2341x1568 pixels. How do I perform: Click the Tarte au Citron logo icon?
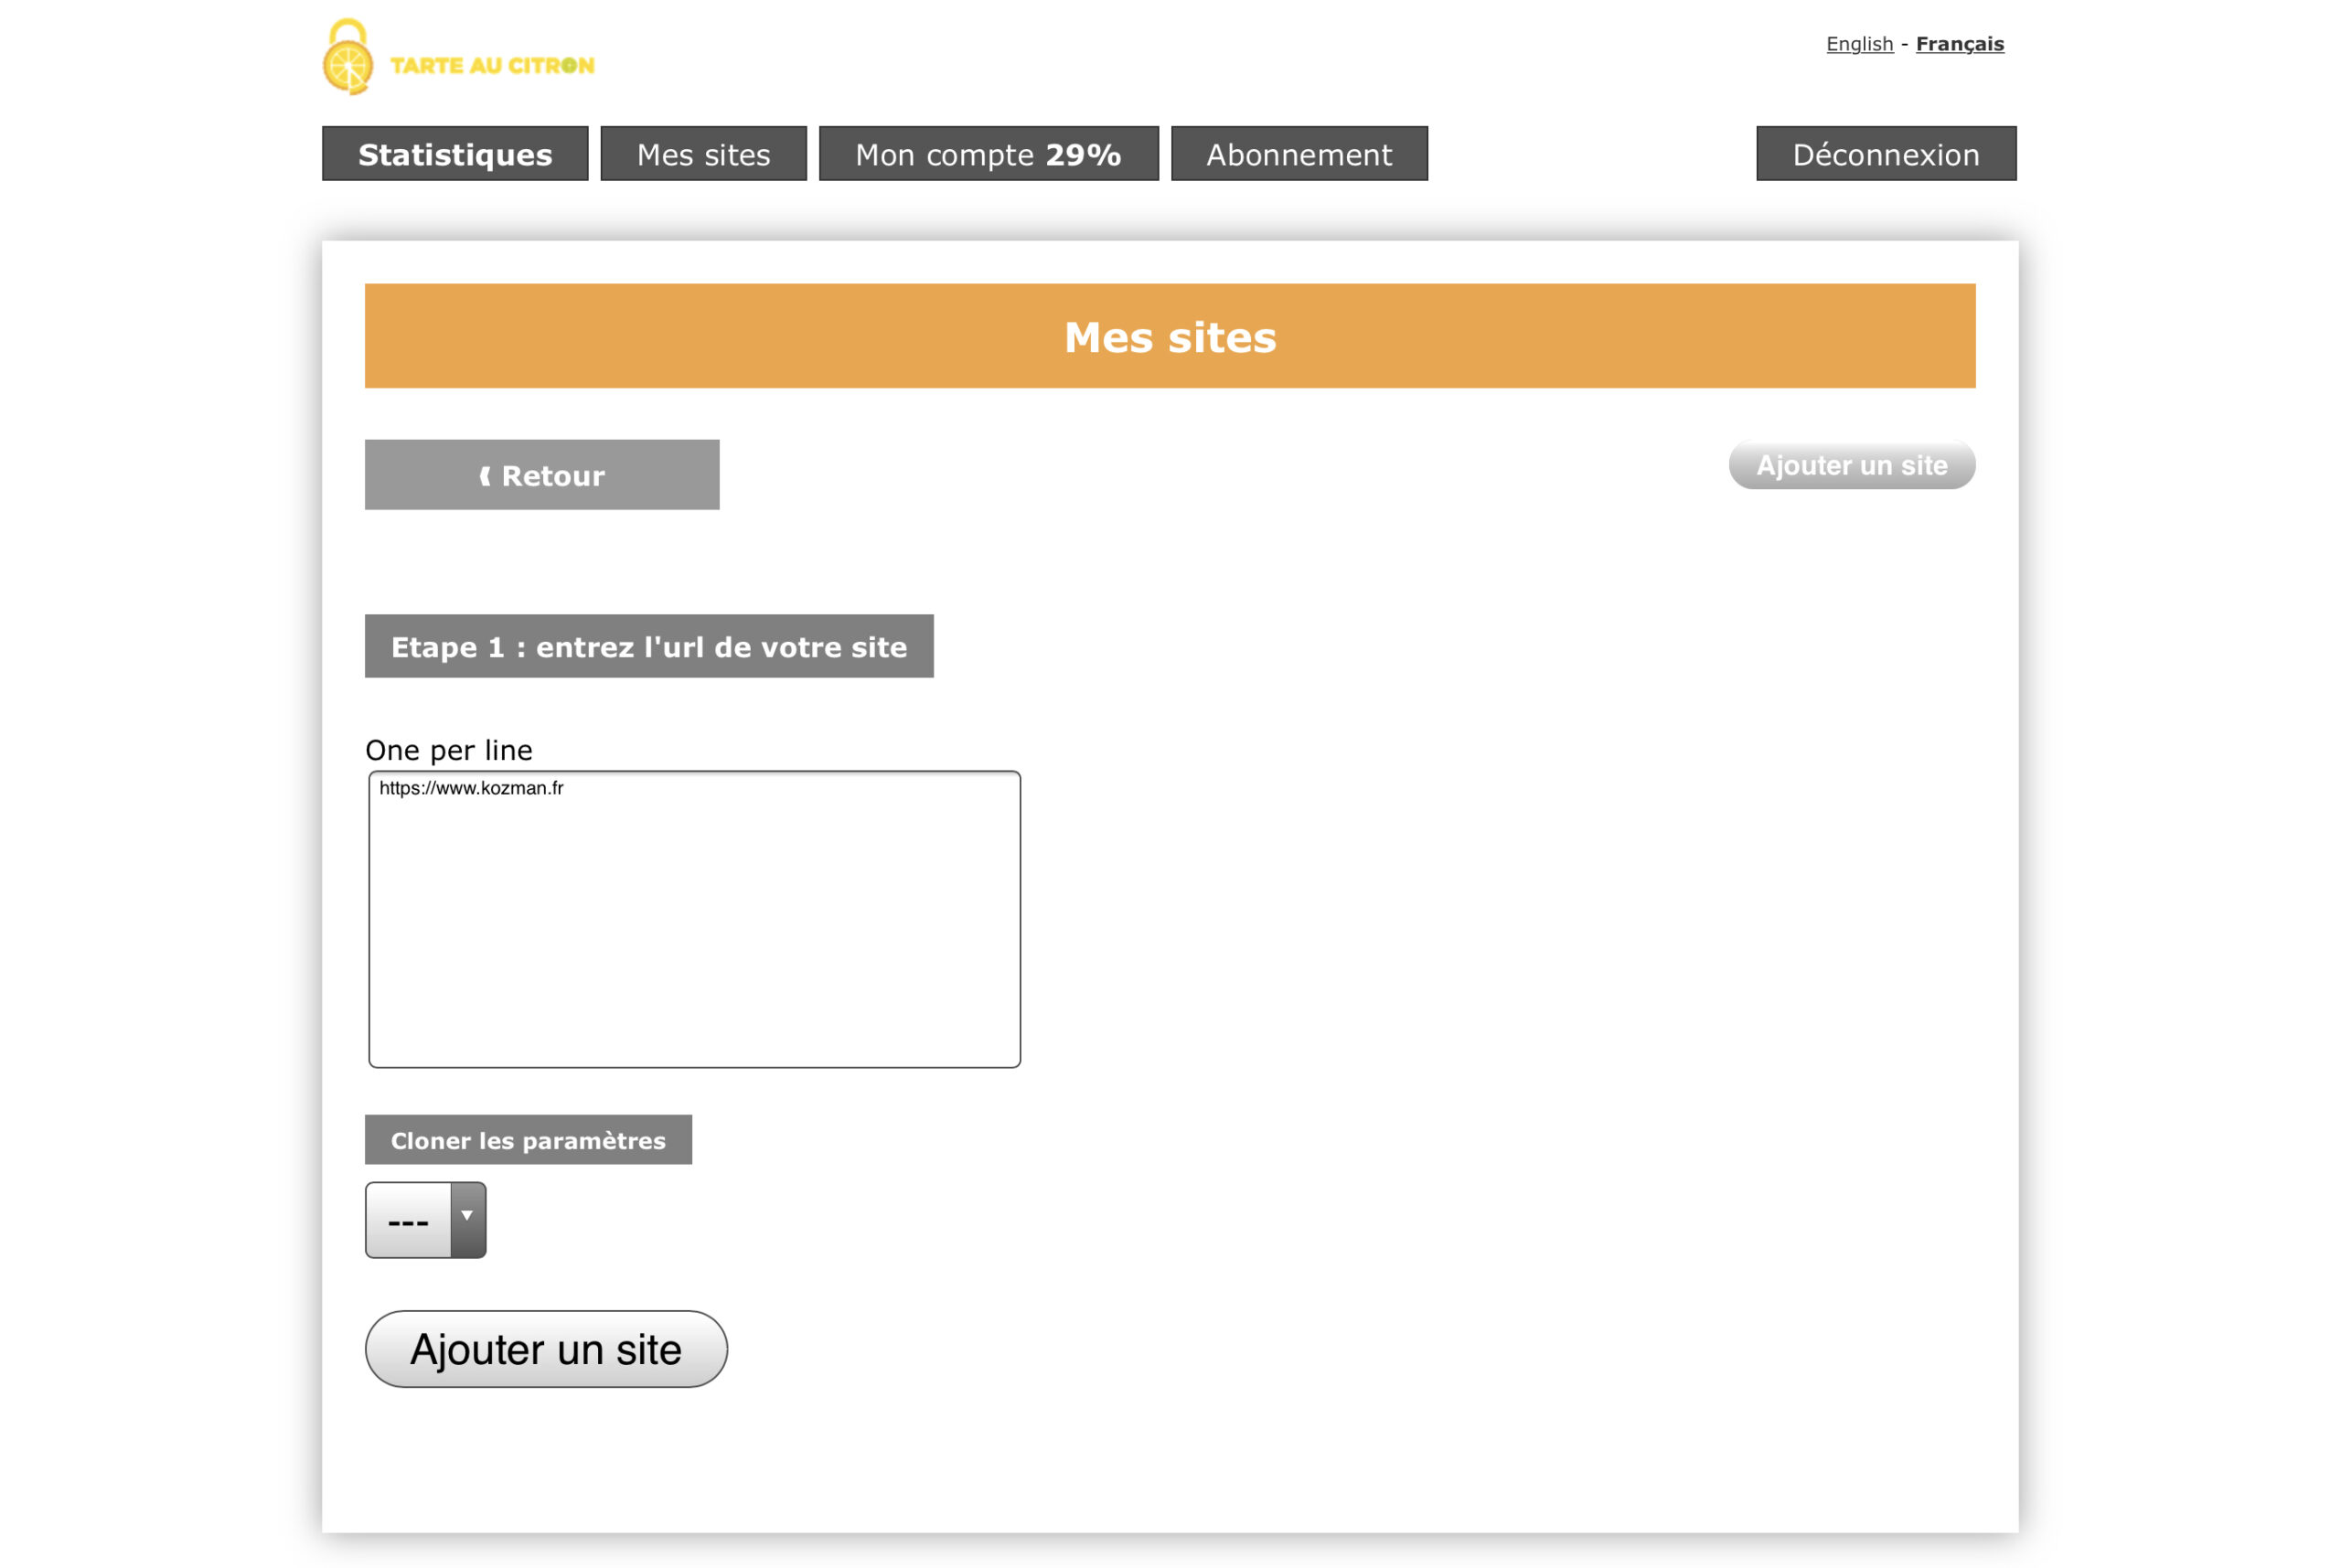click(345, 61)
